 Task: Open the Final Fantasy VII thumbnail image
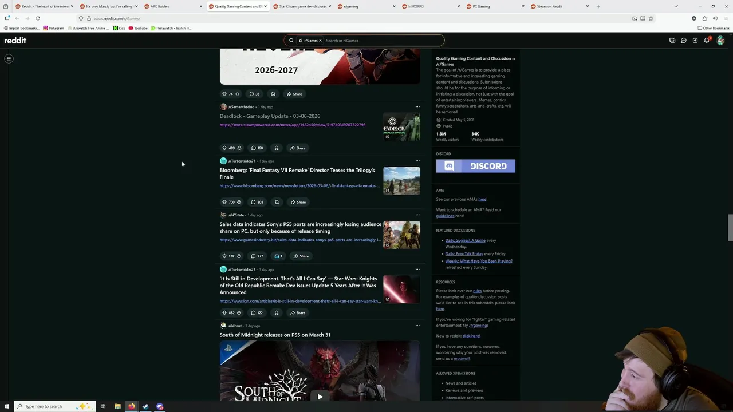401,181
